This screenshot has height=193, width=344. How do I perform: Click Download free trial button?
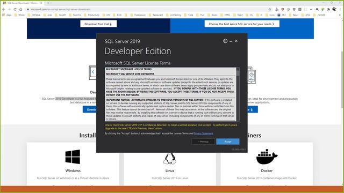(x=98, y=24)
